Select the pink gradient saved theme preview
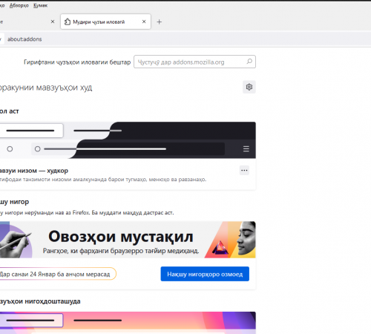 [128, 323]
